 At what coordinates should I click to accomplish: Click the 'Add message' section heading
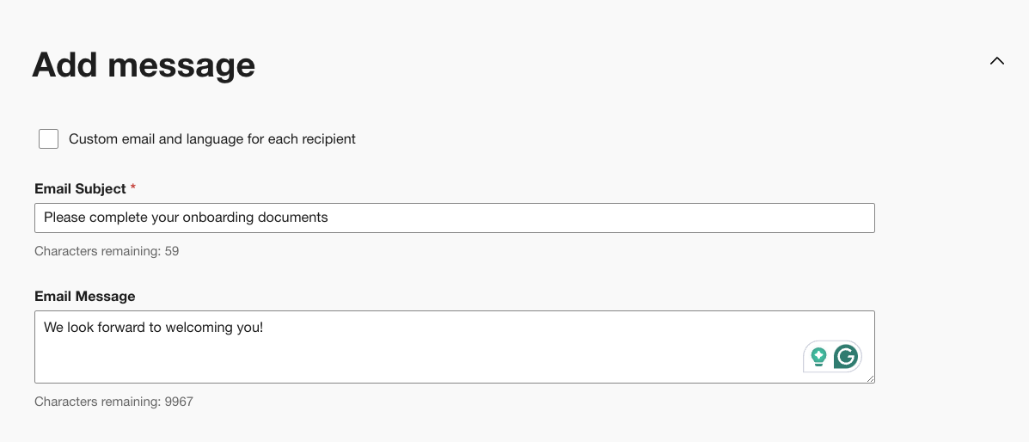(x=144, y=64)
